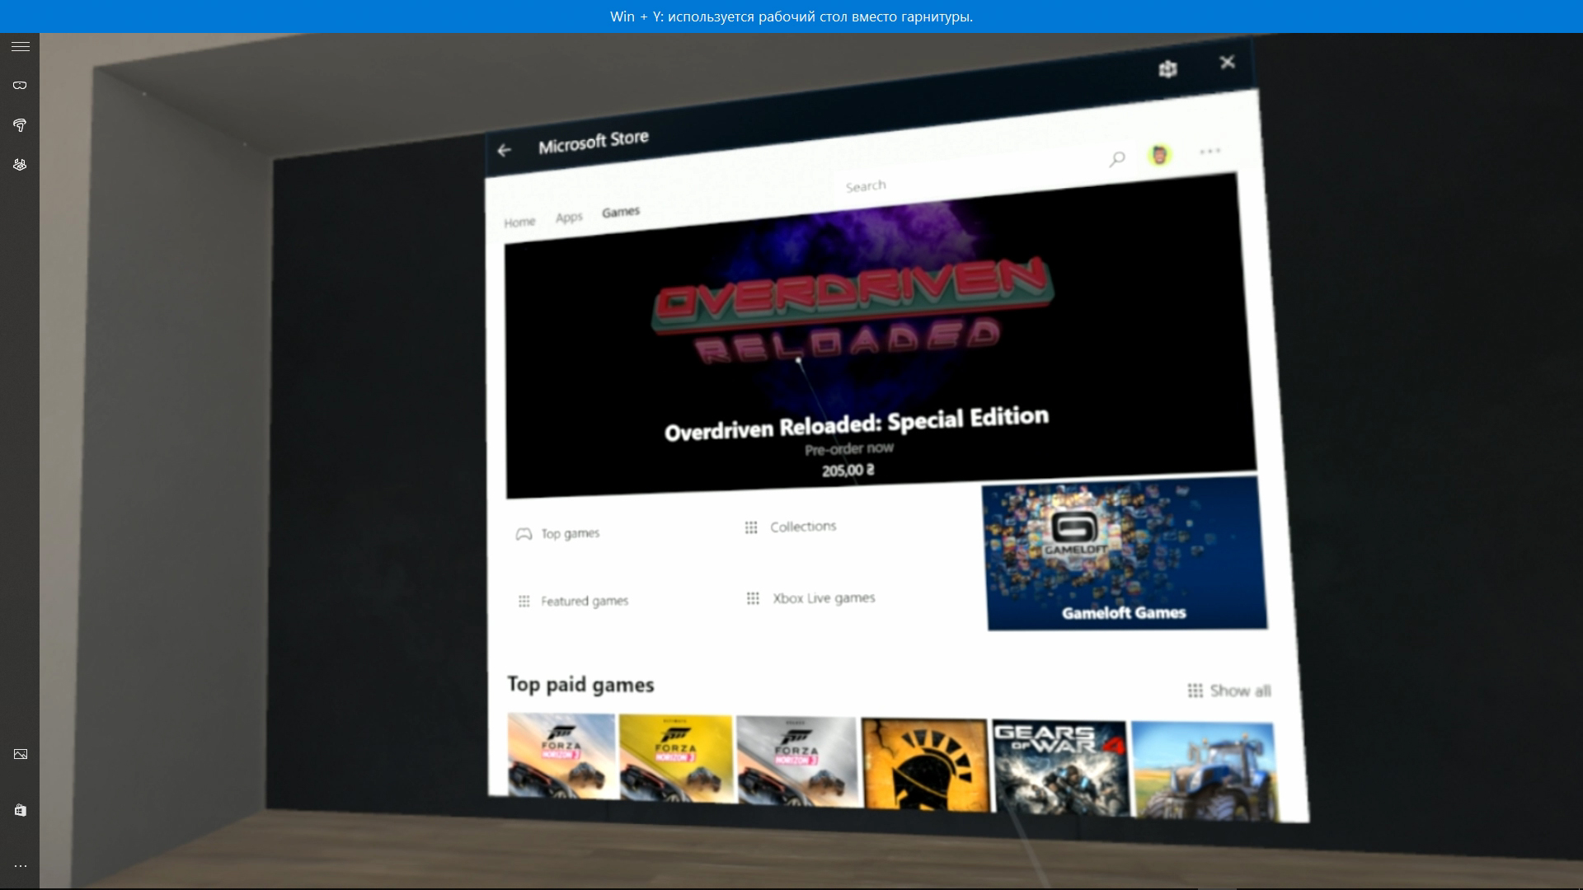Open the Store more options ellipsis
The height and width of the screenshot is (890, 1583).
[1210, 152]
